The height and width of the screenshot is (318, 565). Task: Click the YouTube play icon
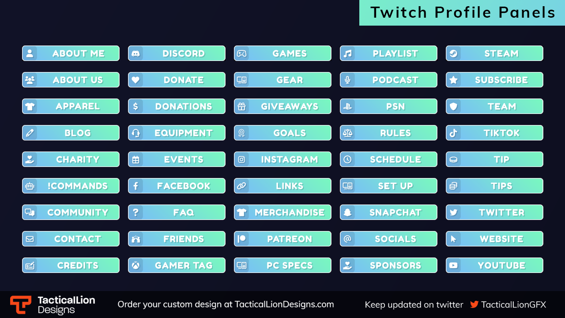[x=453, y=265]
